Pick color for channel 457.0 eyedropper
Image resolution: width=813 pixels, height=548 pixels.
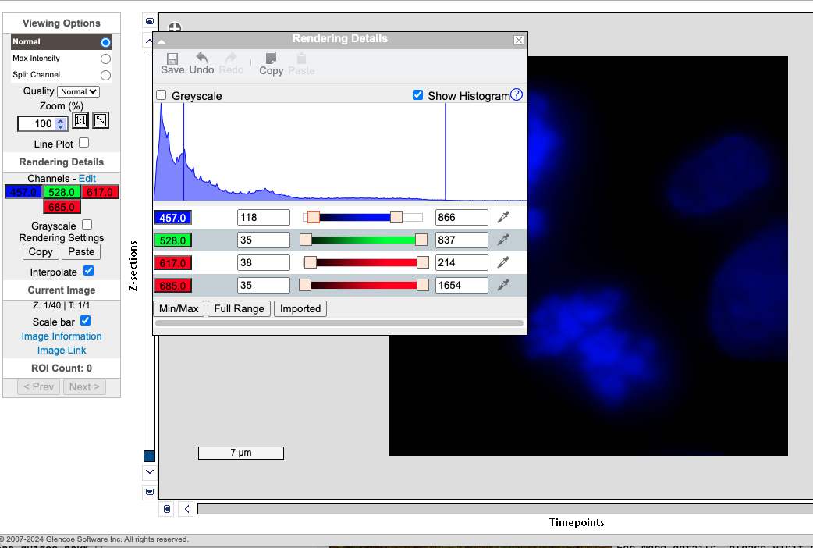pos(503,217)
